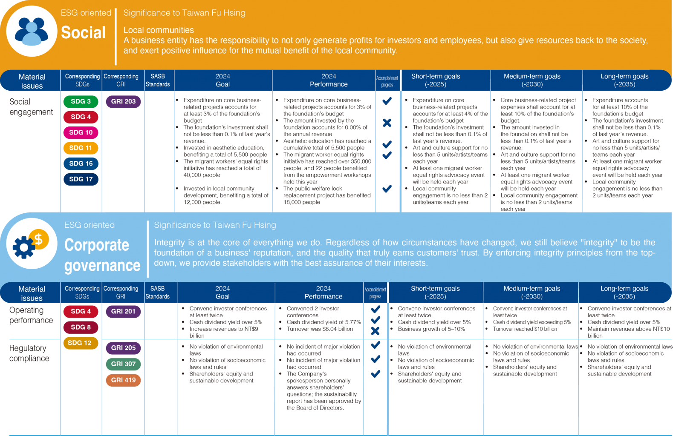Click the last checkmark in Regulatory compliance row
The width and height of the screenshot is (673, 436).
pos(375,374)
